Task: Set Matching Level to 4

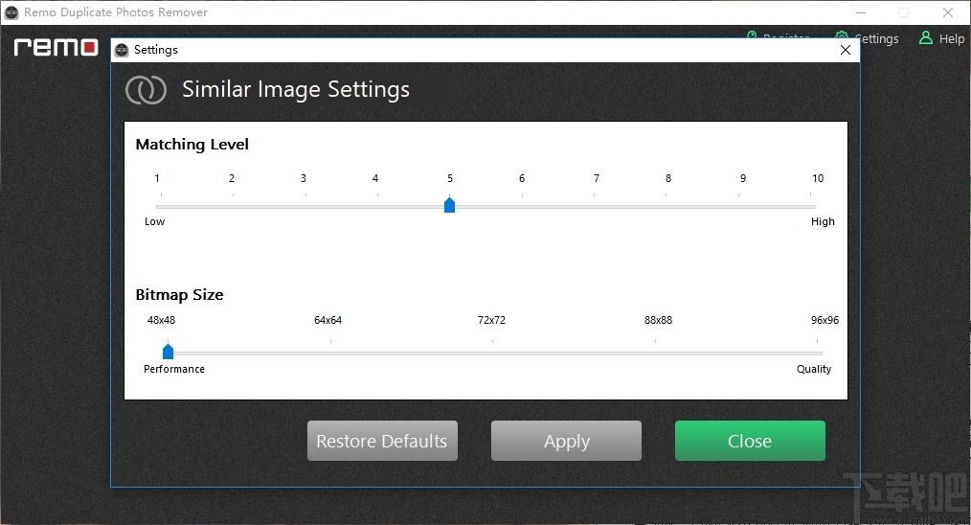Action: click(x=375, y=178)
